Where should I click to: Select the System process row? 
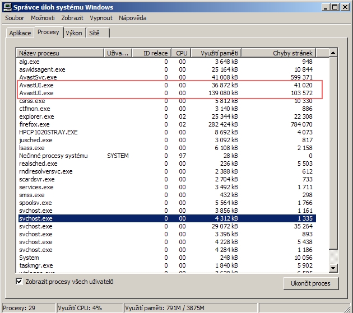click(x=167, y=258)
